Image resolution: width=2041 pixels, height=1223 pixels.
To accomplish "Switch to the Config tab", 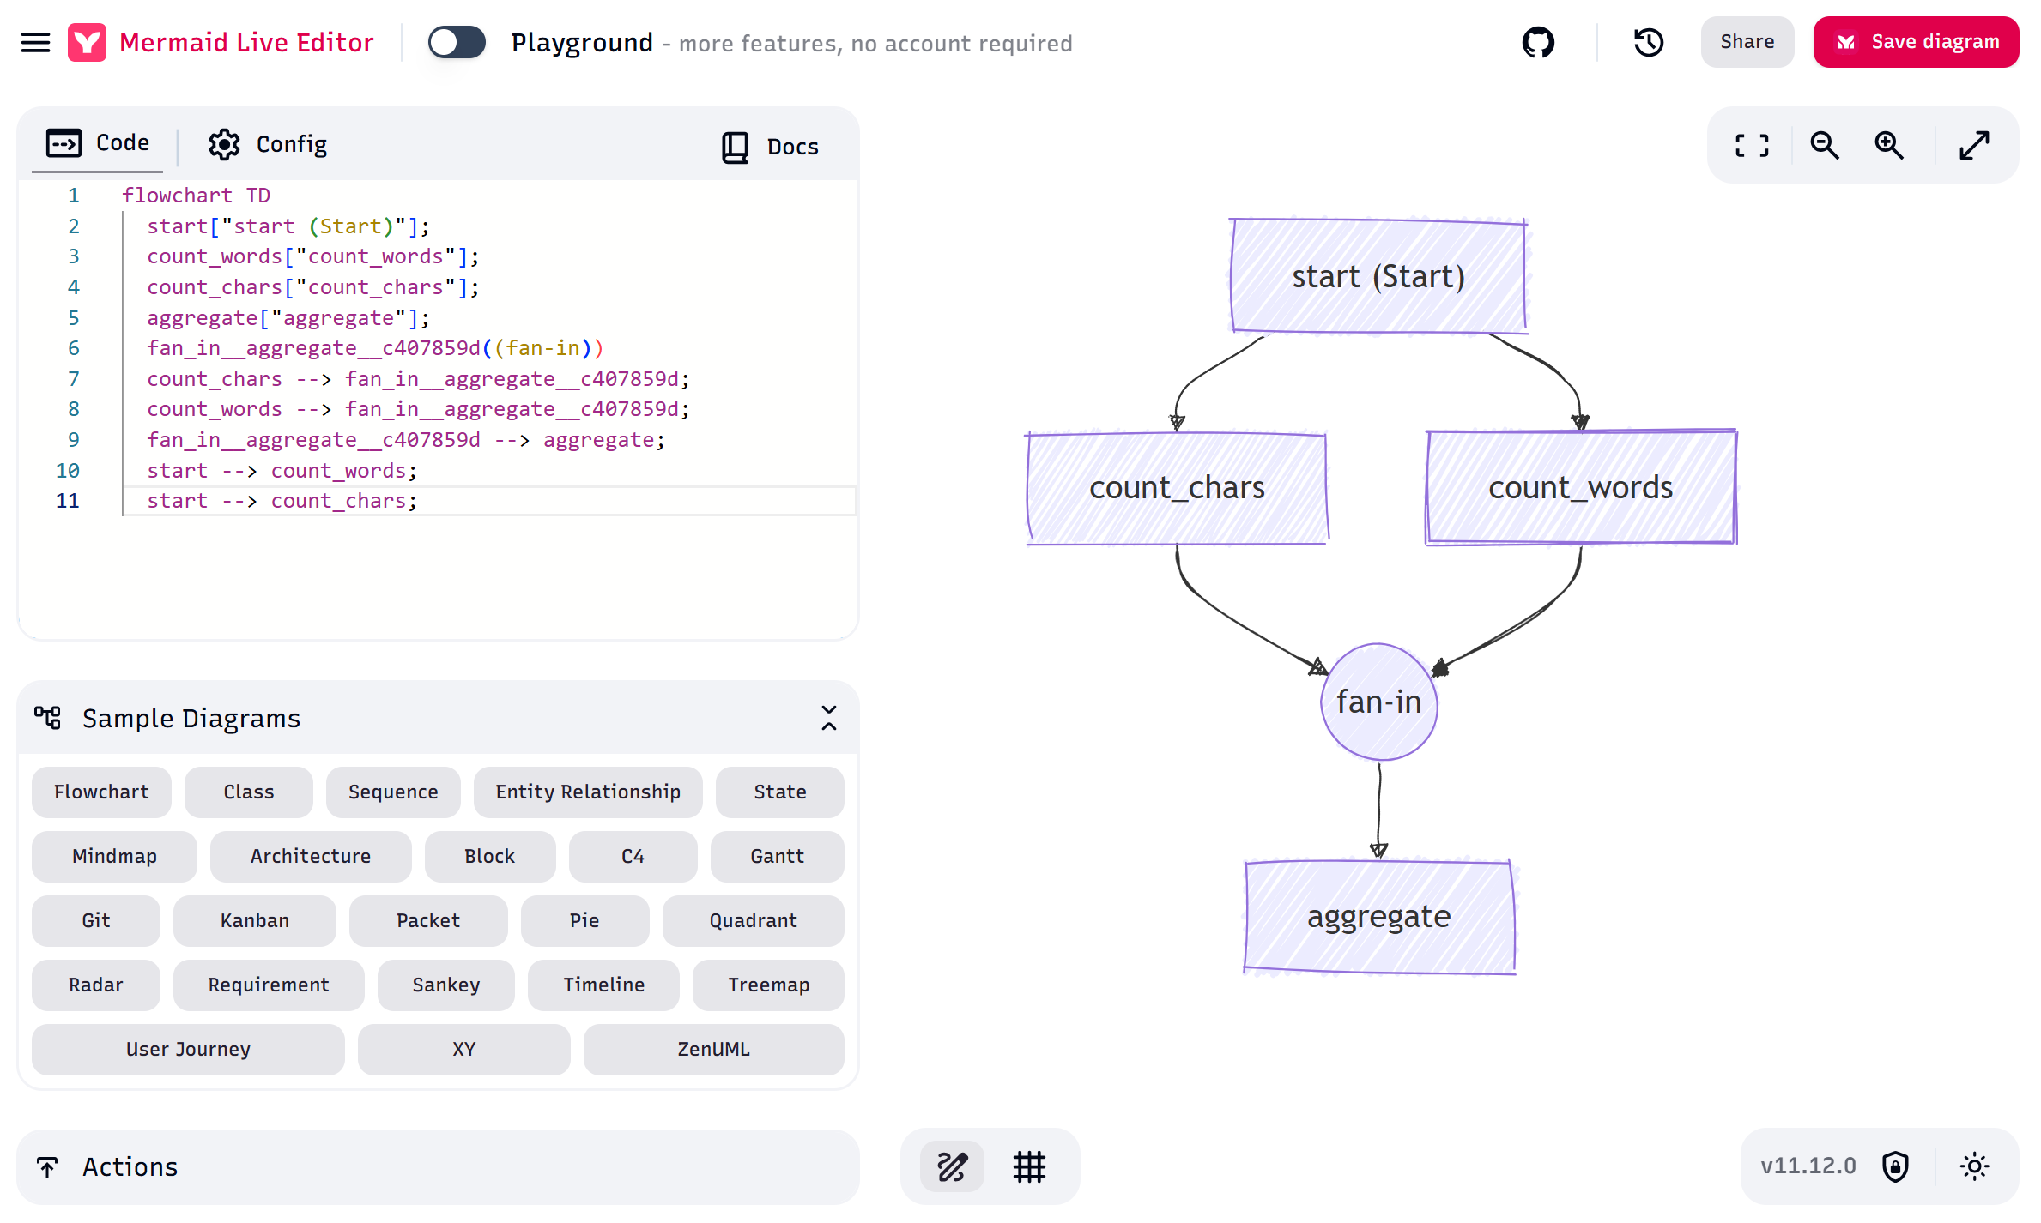I will pyautogui.click(x=268, y=144).
